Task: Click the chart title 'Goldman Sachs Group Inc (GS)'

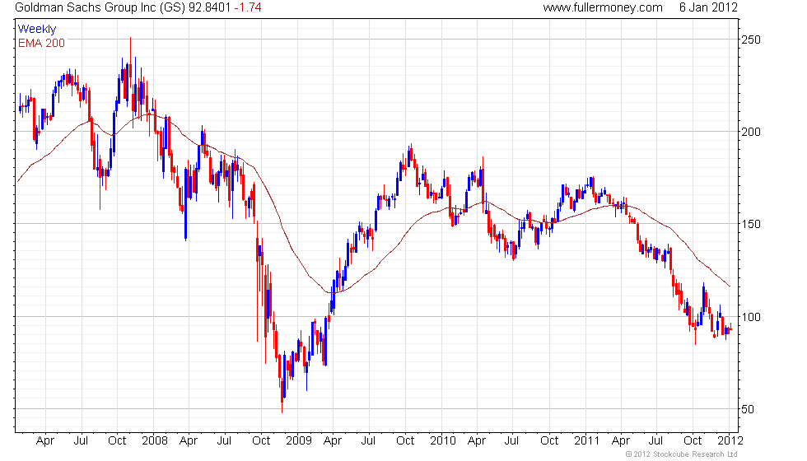Action: coord(100,7)
